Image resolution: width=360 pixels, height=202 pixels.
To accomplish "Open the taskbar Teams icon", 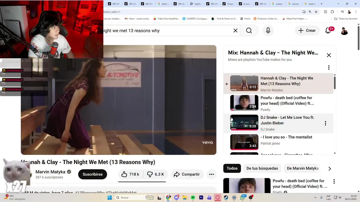I will tap(209, 198).
